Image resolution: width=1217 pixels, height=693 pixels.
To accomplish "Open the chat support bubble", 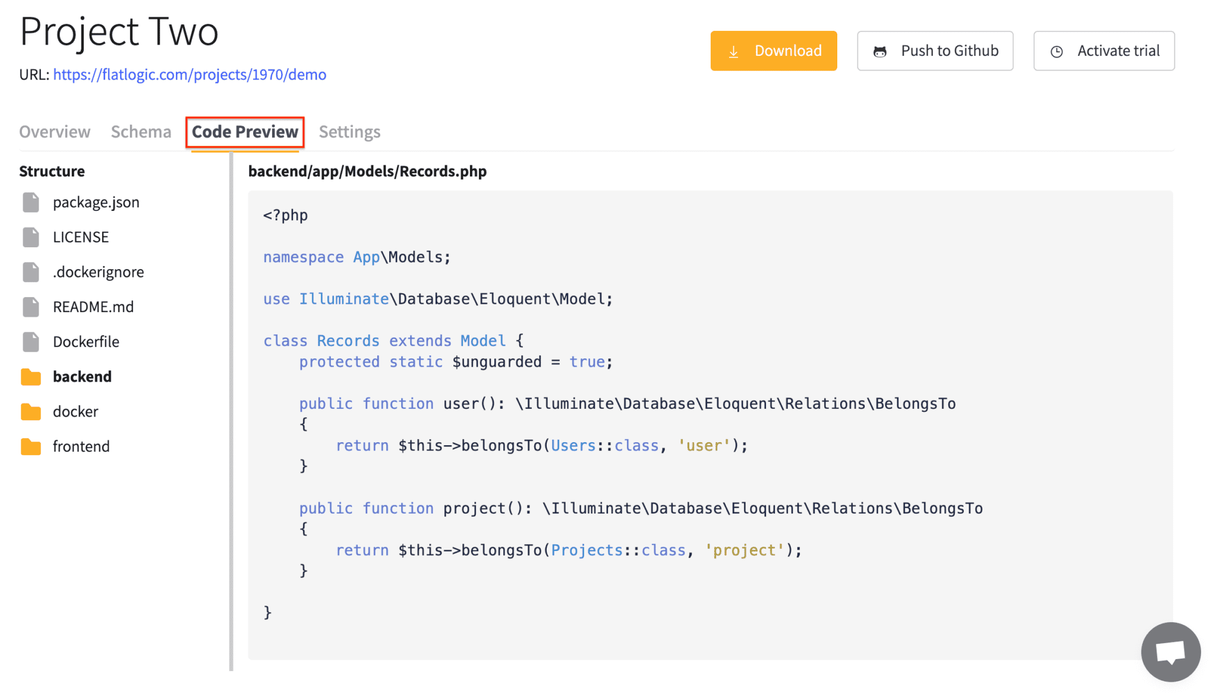I will pos(1170,651).
